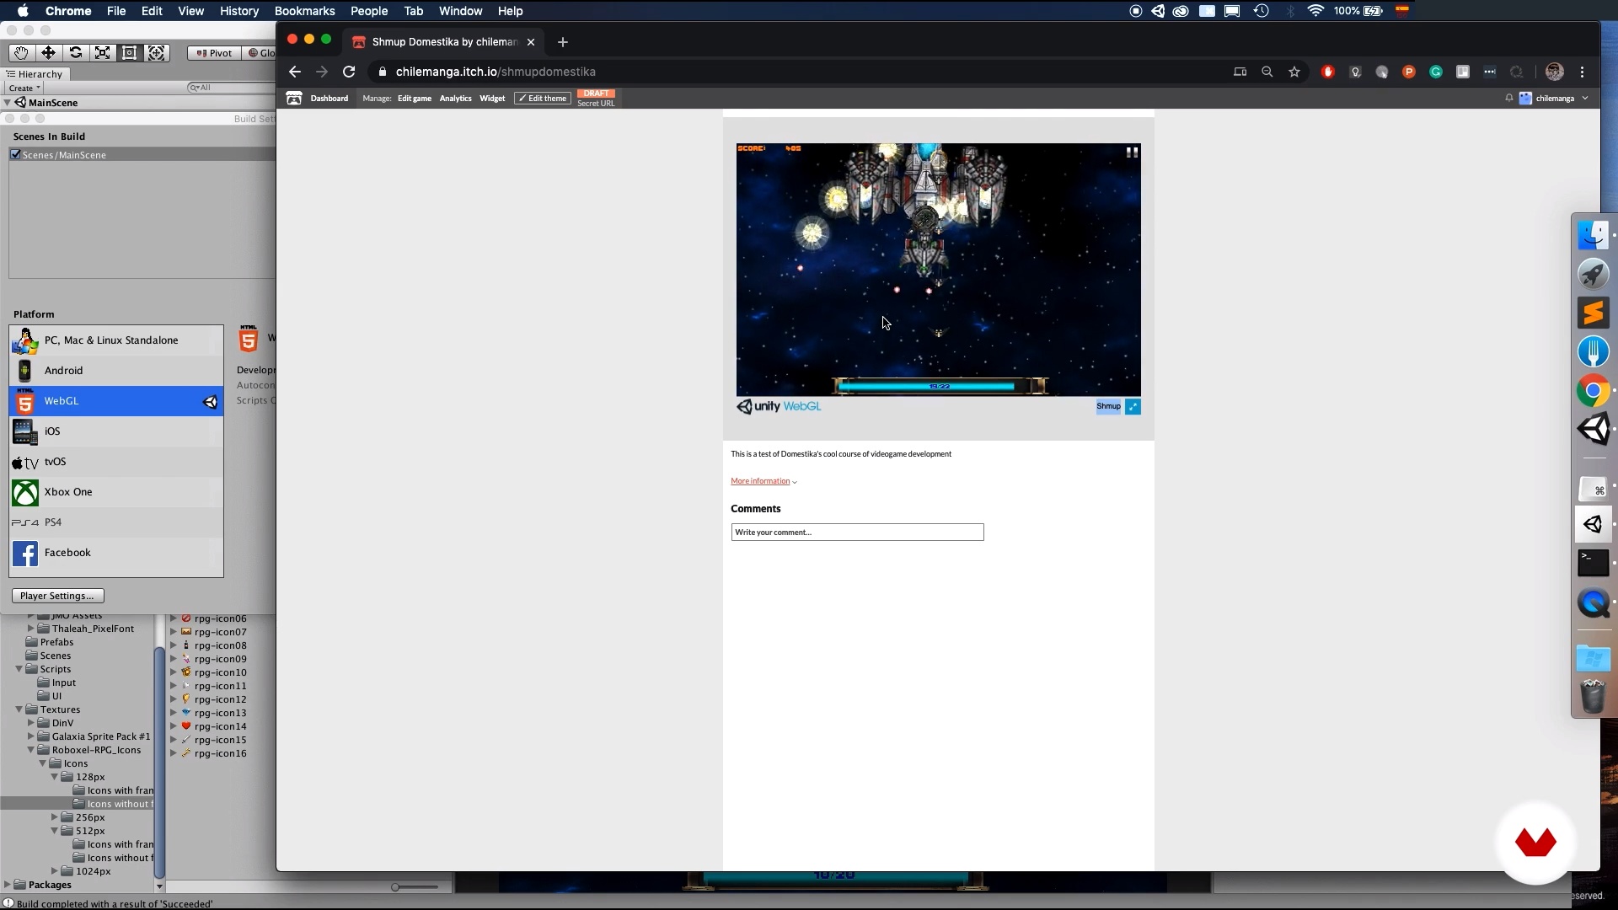Open a new Chrome tab
The height and width of the screenshot is (910, 1618).
tap(563, 42)
